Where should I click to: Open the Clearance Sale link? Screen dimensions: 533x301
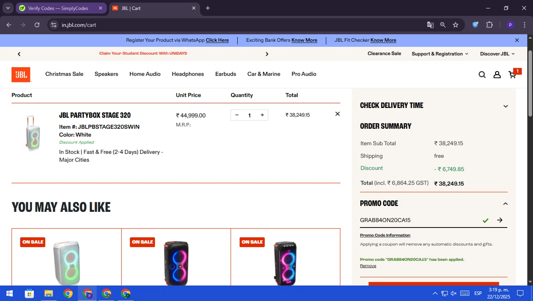(384, 54)
